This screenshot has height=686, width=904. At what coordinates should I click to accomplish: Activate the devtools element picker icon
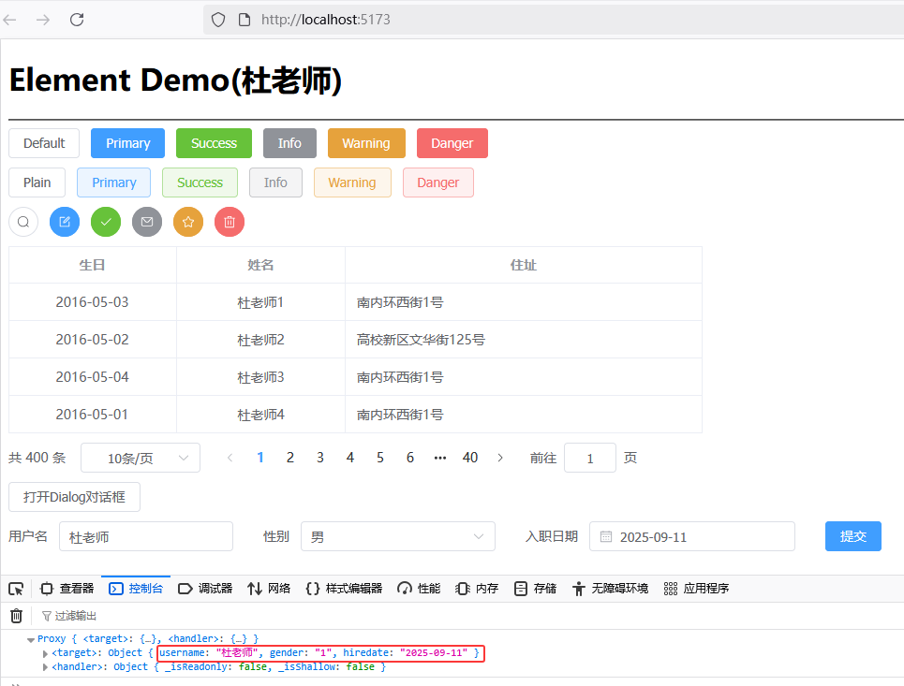pos(16,589)
